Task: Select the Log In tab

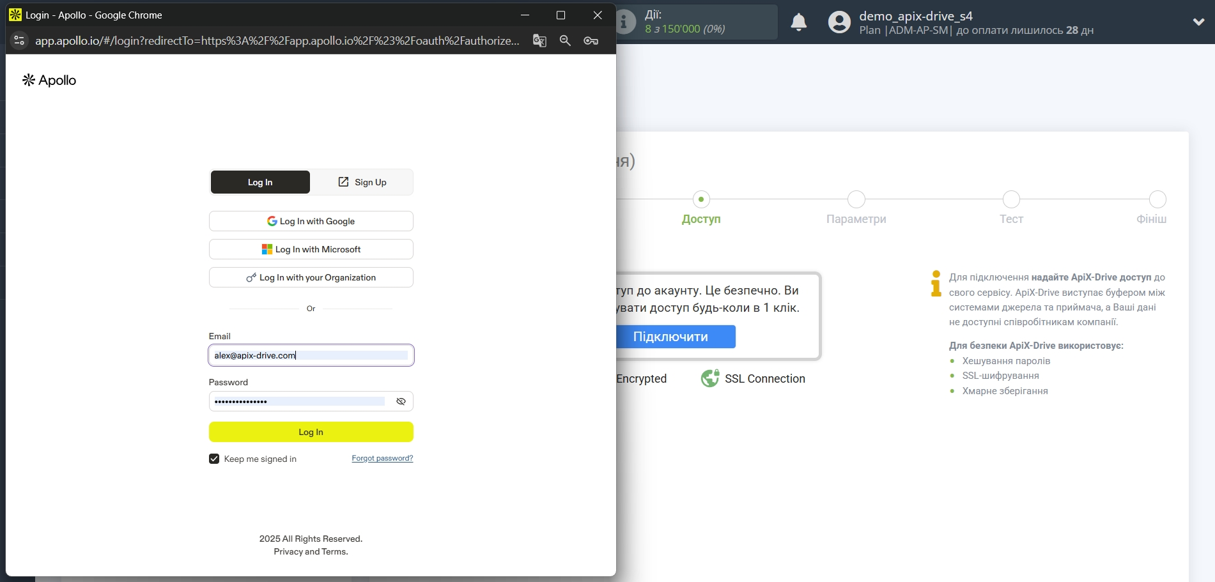Action: tap(259, 182)
